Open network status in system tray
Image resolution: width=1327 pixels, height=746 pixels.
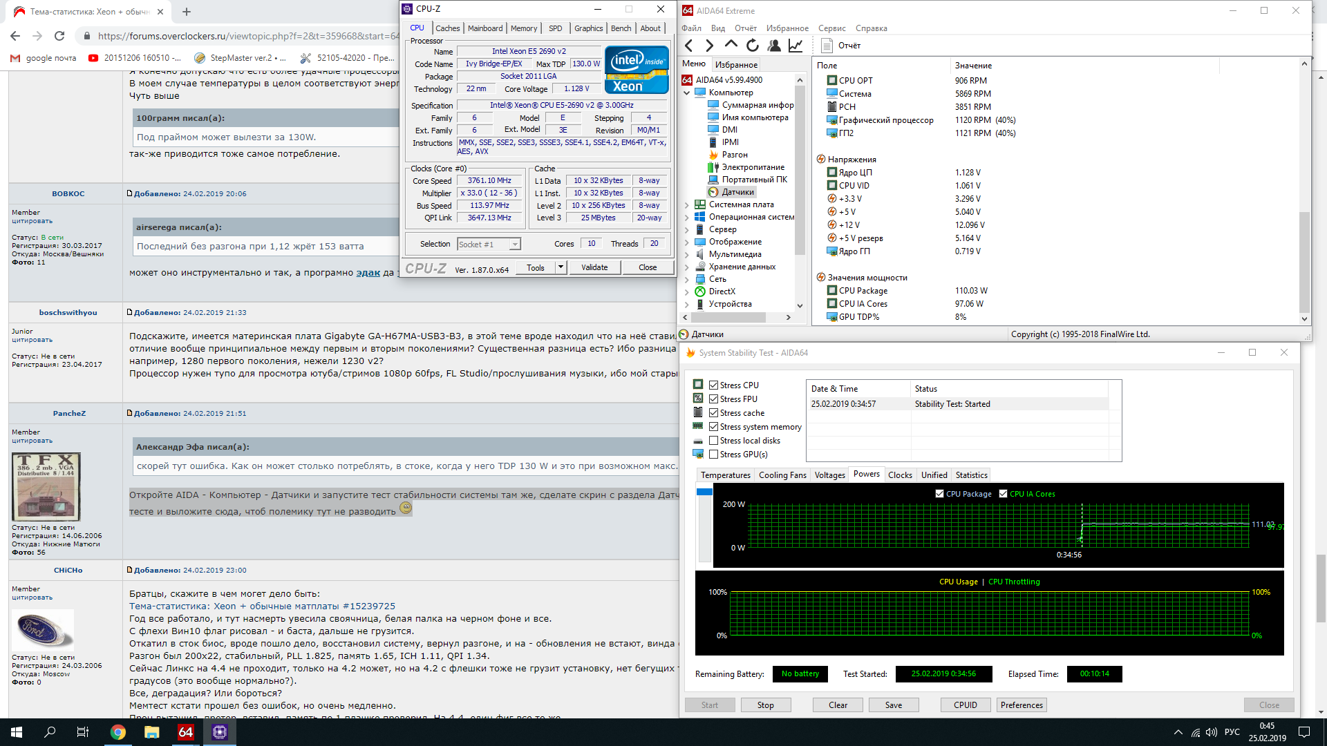(x=1196, y=732)
